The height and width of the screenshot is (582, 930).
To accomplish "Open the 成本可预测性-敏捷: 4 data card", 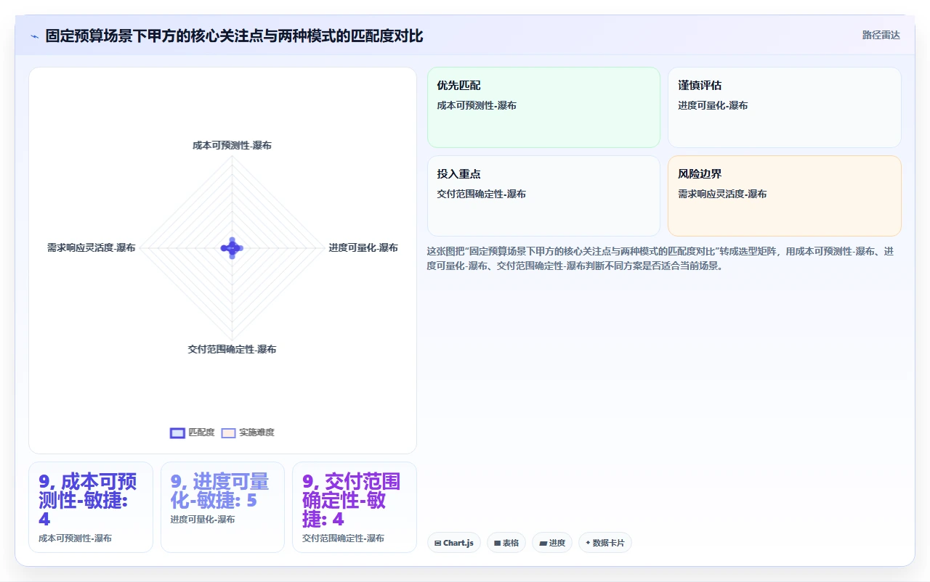I will click(x=91, y=507).
